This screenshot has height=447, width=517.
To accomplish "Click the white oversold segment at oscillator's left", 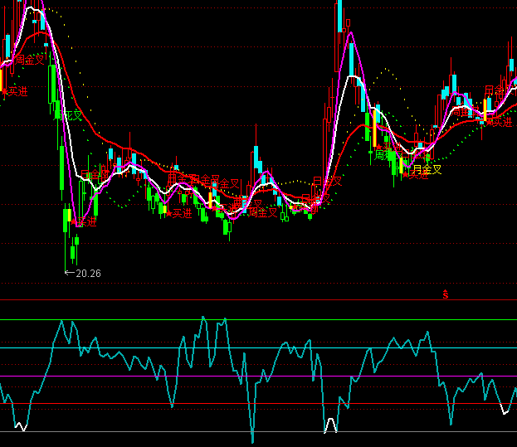I will (x=21, y=428).
